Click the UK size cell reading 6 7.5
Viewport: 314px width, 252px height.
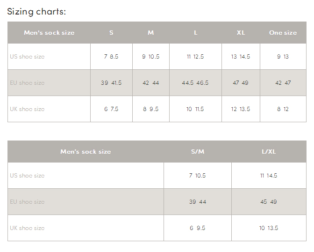click(111, 109)
